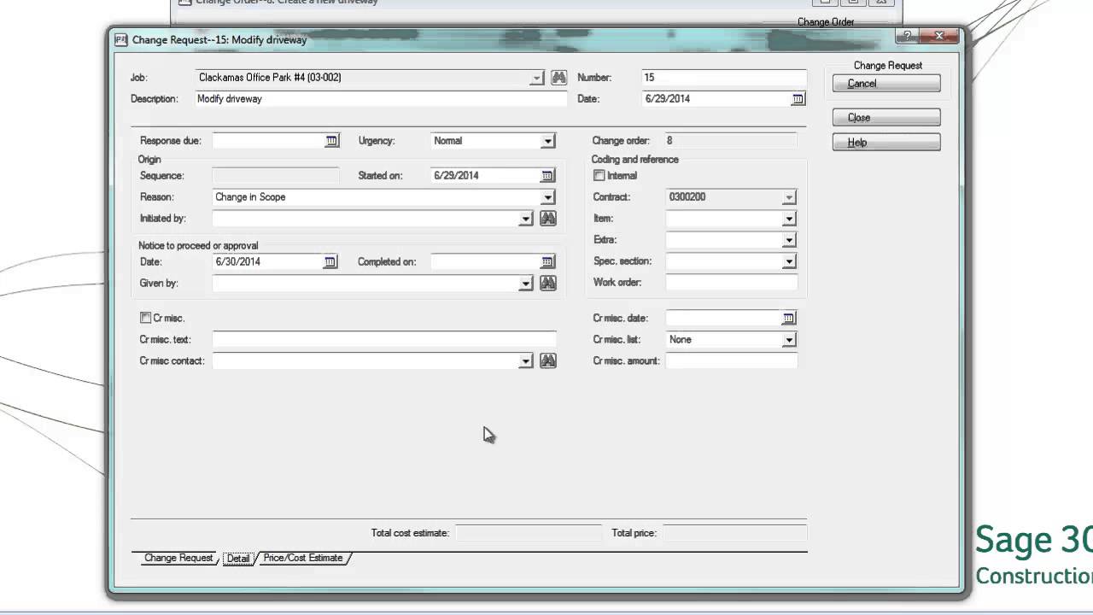Enable the Cr misc. checkbox

coord(145,318)
